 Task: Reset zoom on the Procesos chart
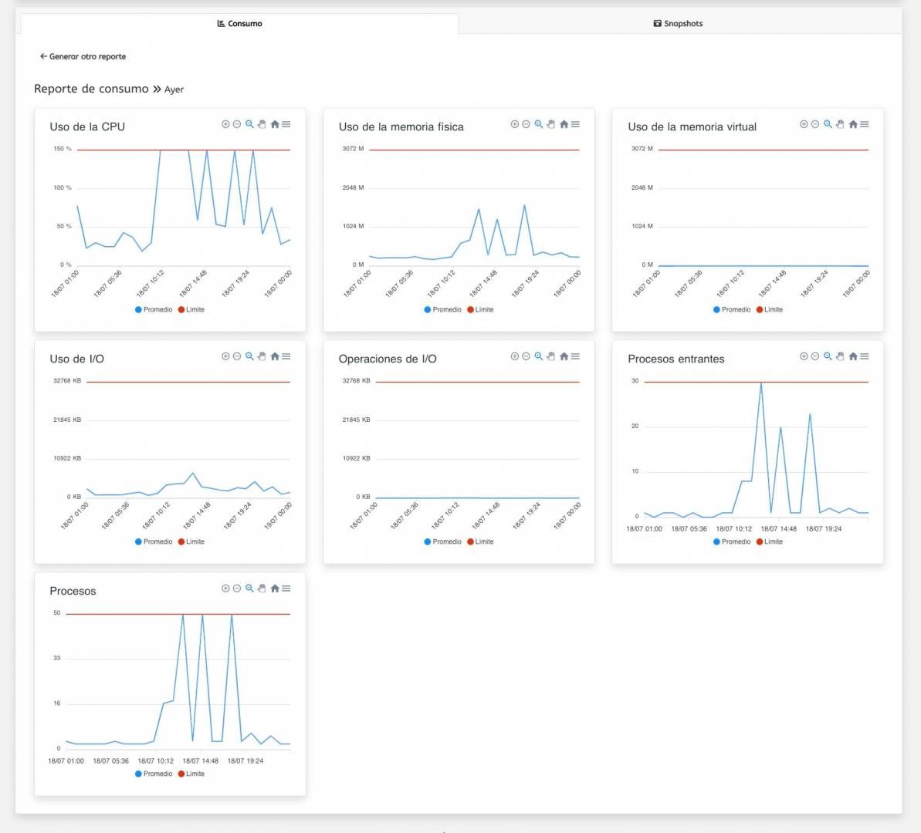[x=274, y=588]
